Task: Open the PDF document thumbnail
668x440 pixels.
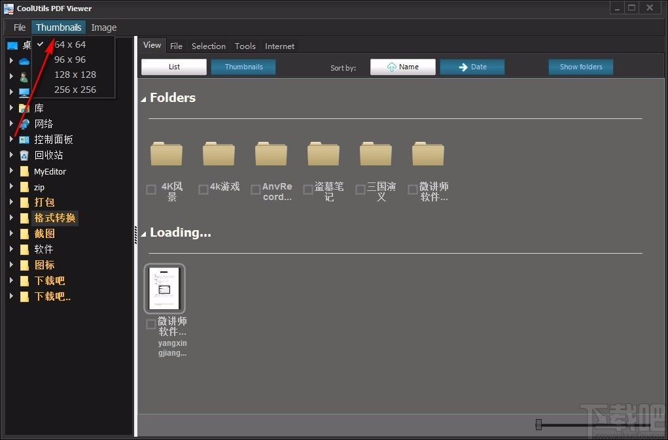Action: tap(164, 288)
